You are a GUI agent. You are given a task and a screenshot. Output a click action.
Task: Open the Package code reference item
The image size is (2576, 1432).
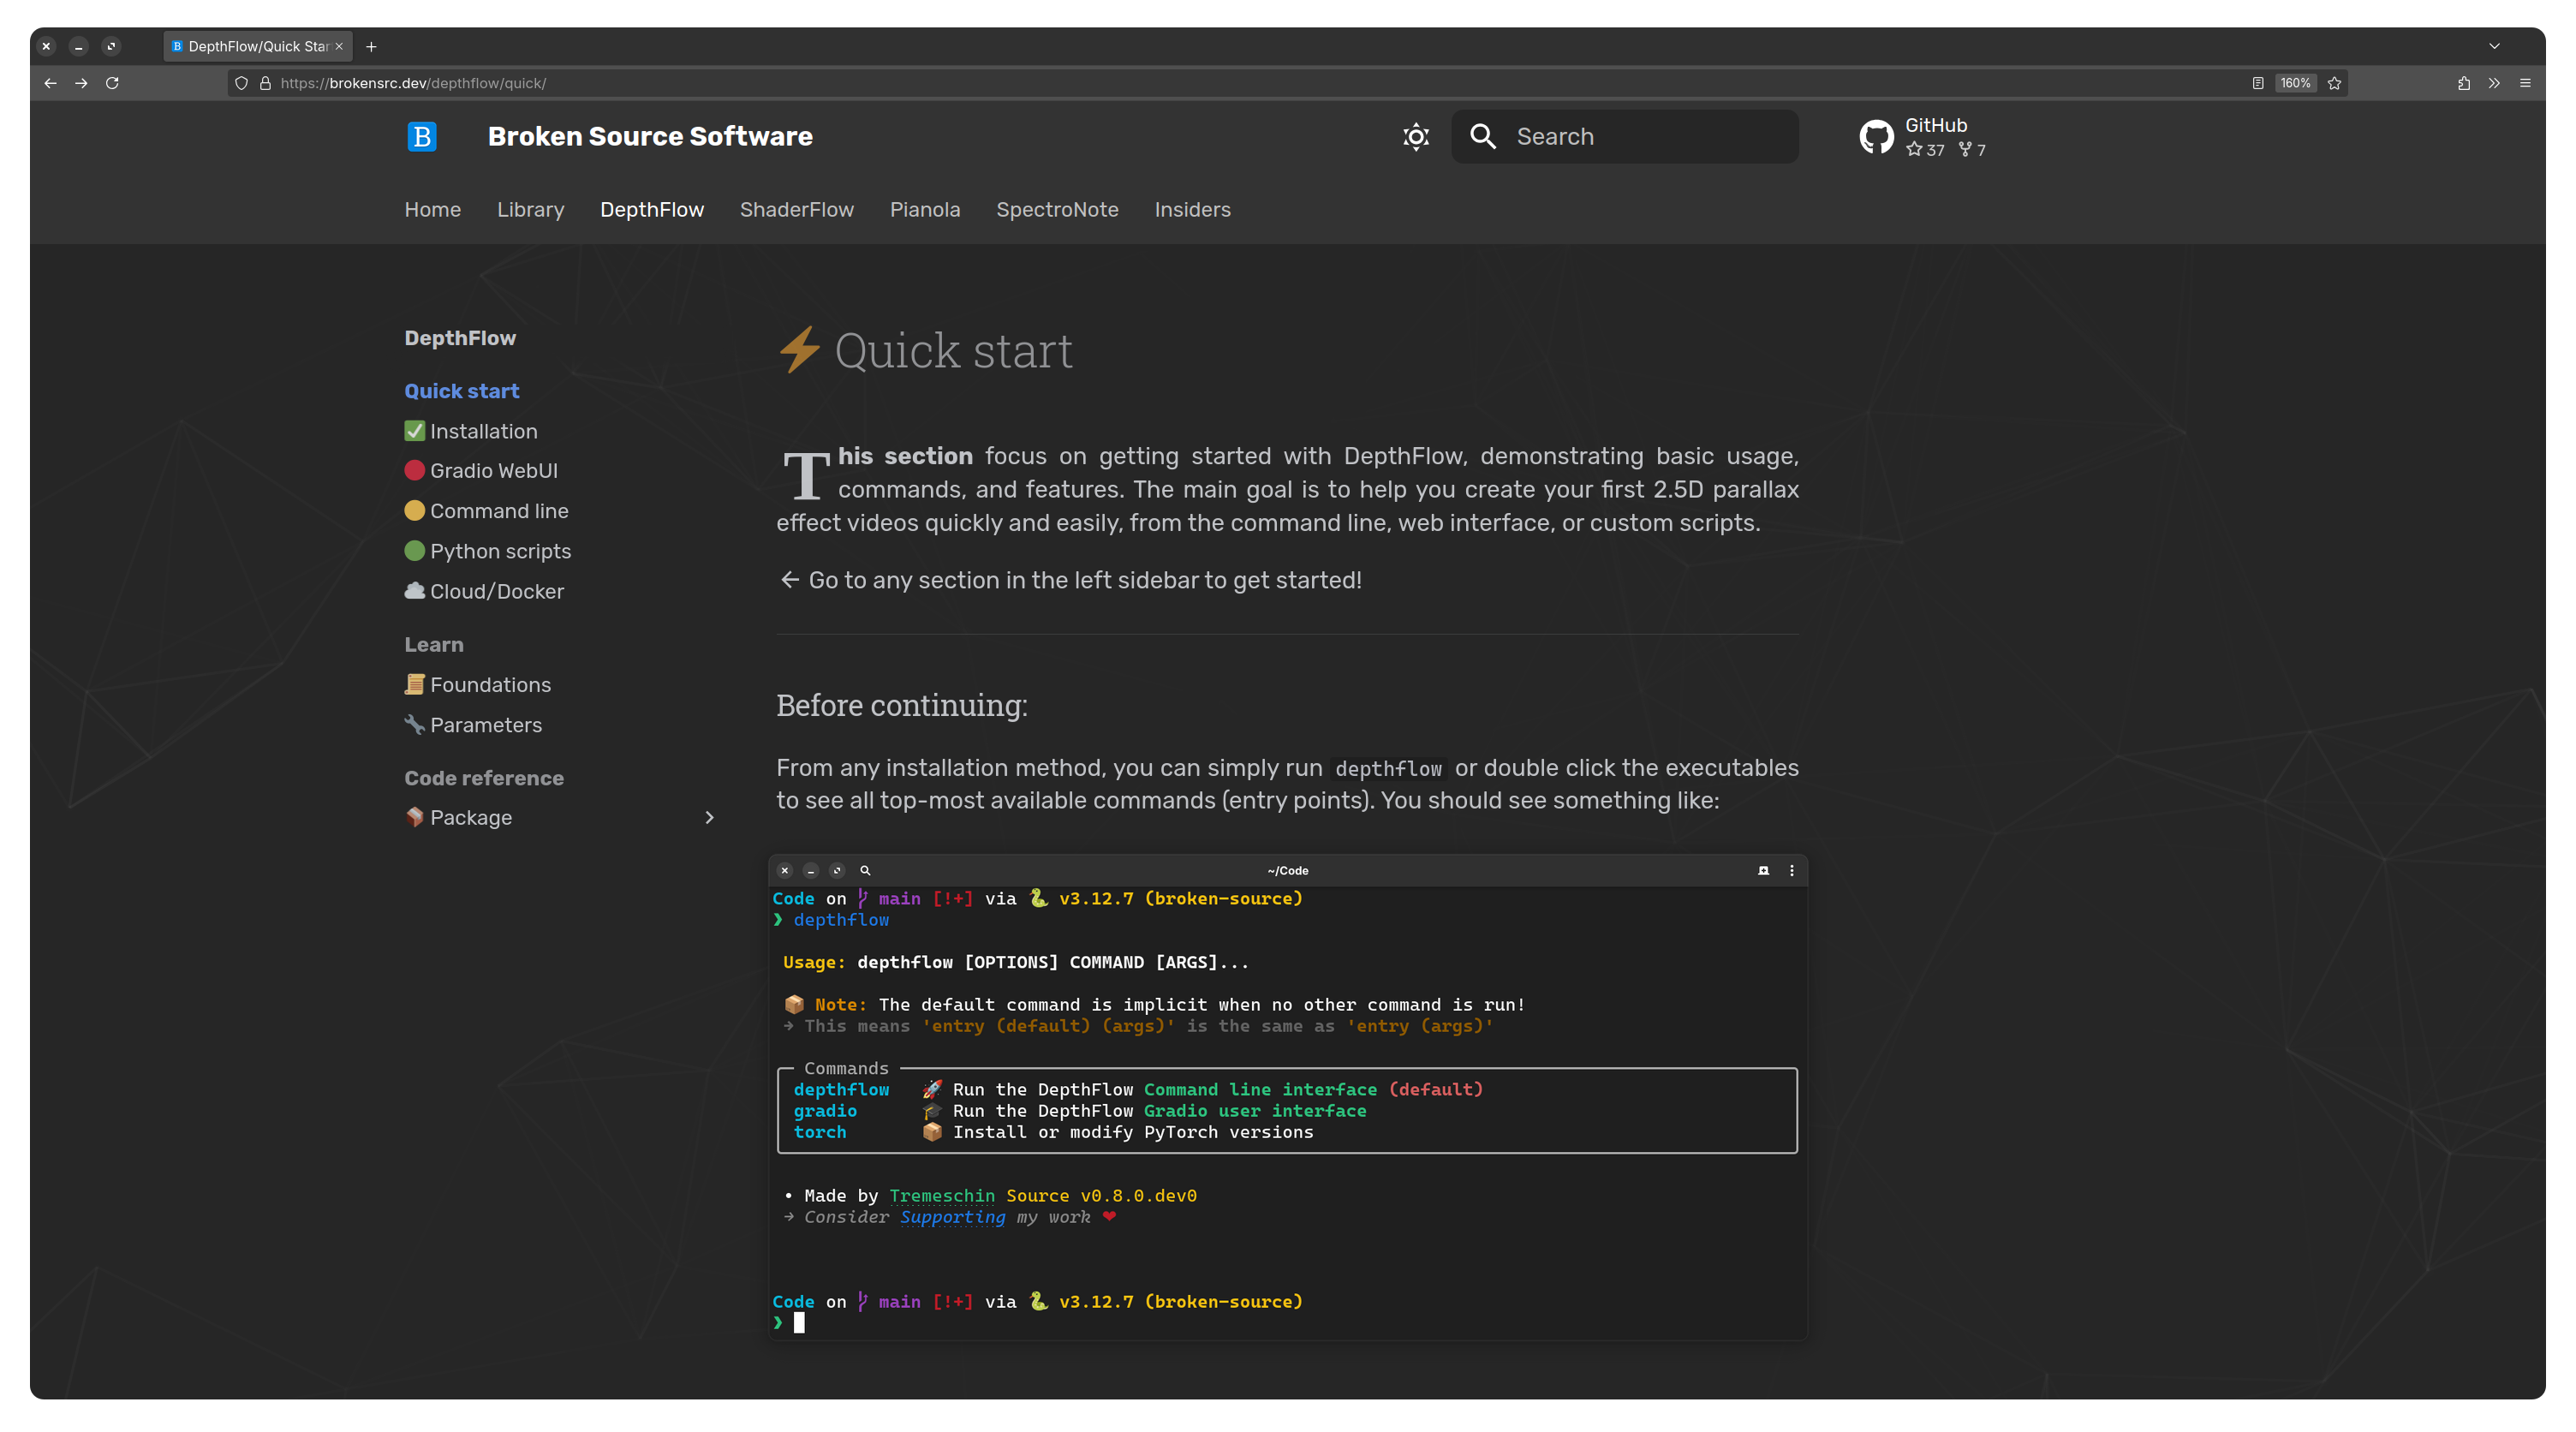[x=458, y=817]
